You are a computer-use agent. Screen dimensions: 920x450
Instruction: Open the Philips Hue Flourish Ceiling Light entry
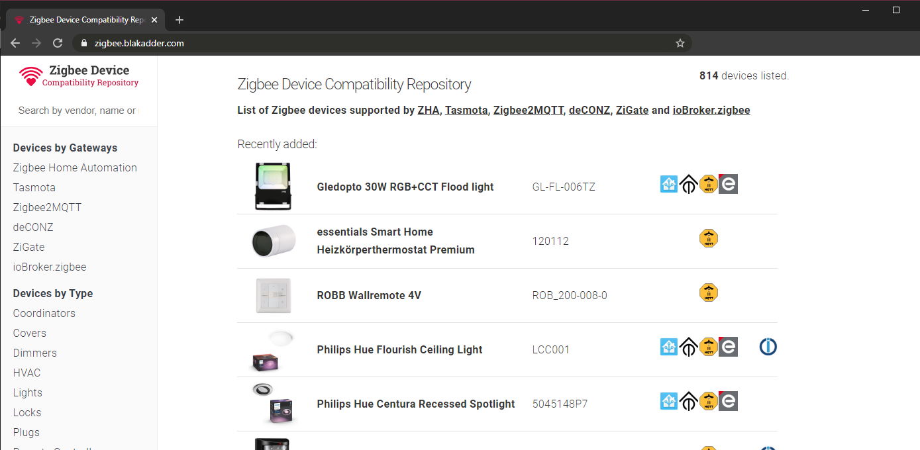point(399,349)
